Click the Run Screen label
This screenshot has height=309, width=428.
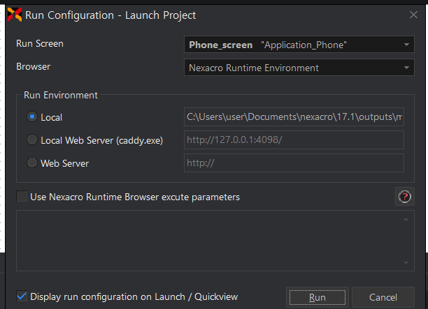click(x=40, y=43)
